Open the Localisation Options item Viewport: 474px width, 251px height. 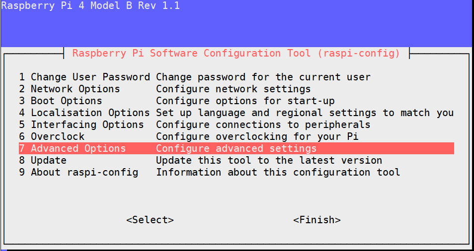84,113
